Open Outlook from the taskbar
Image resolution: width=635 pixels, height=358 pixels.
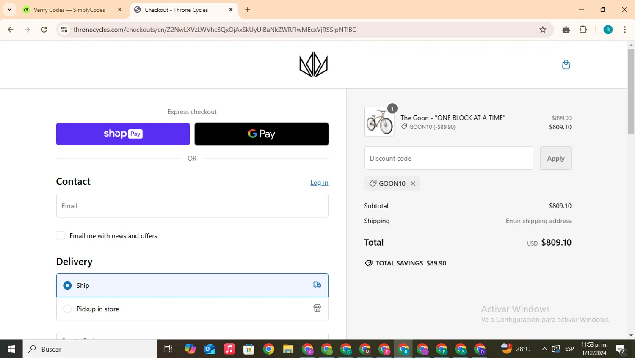pos(210,349)
